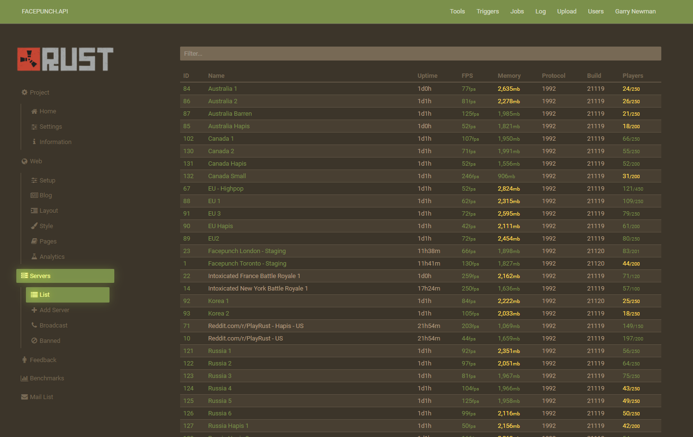Click the Rust logo image
The height and width of the screenshot is (437, 693).
tap(65, 59)
